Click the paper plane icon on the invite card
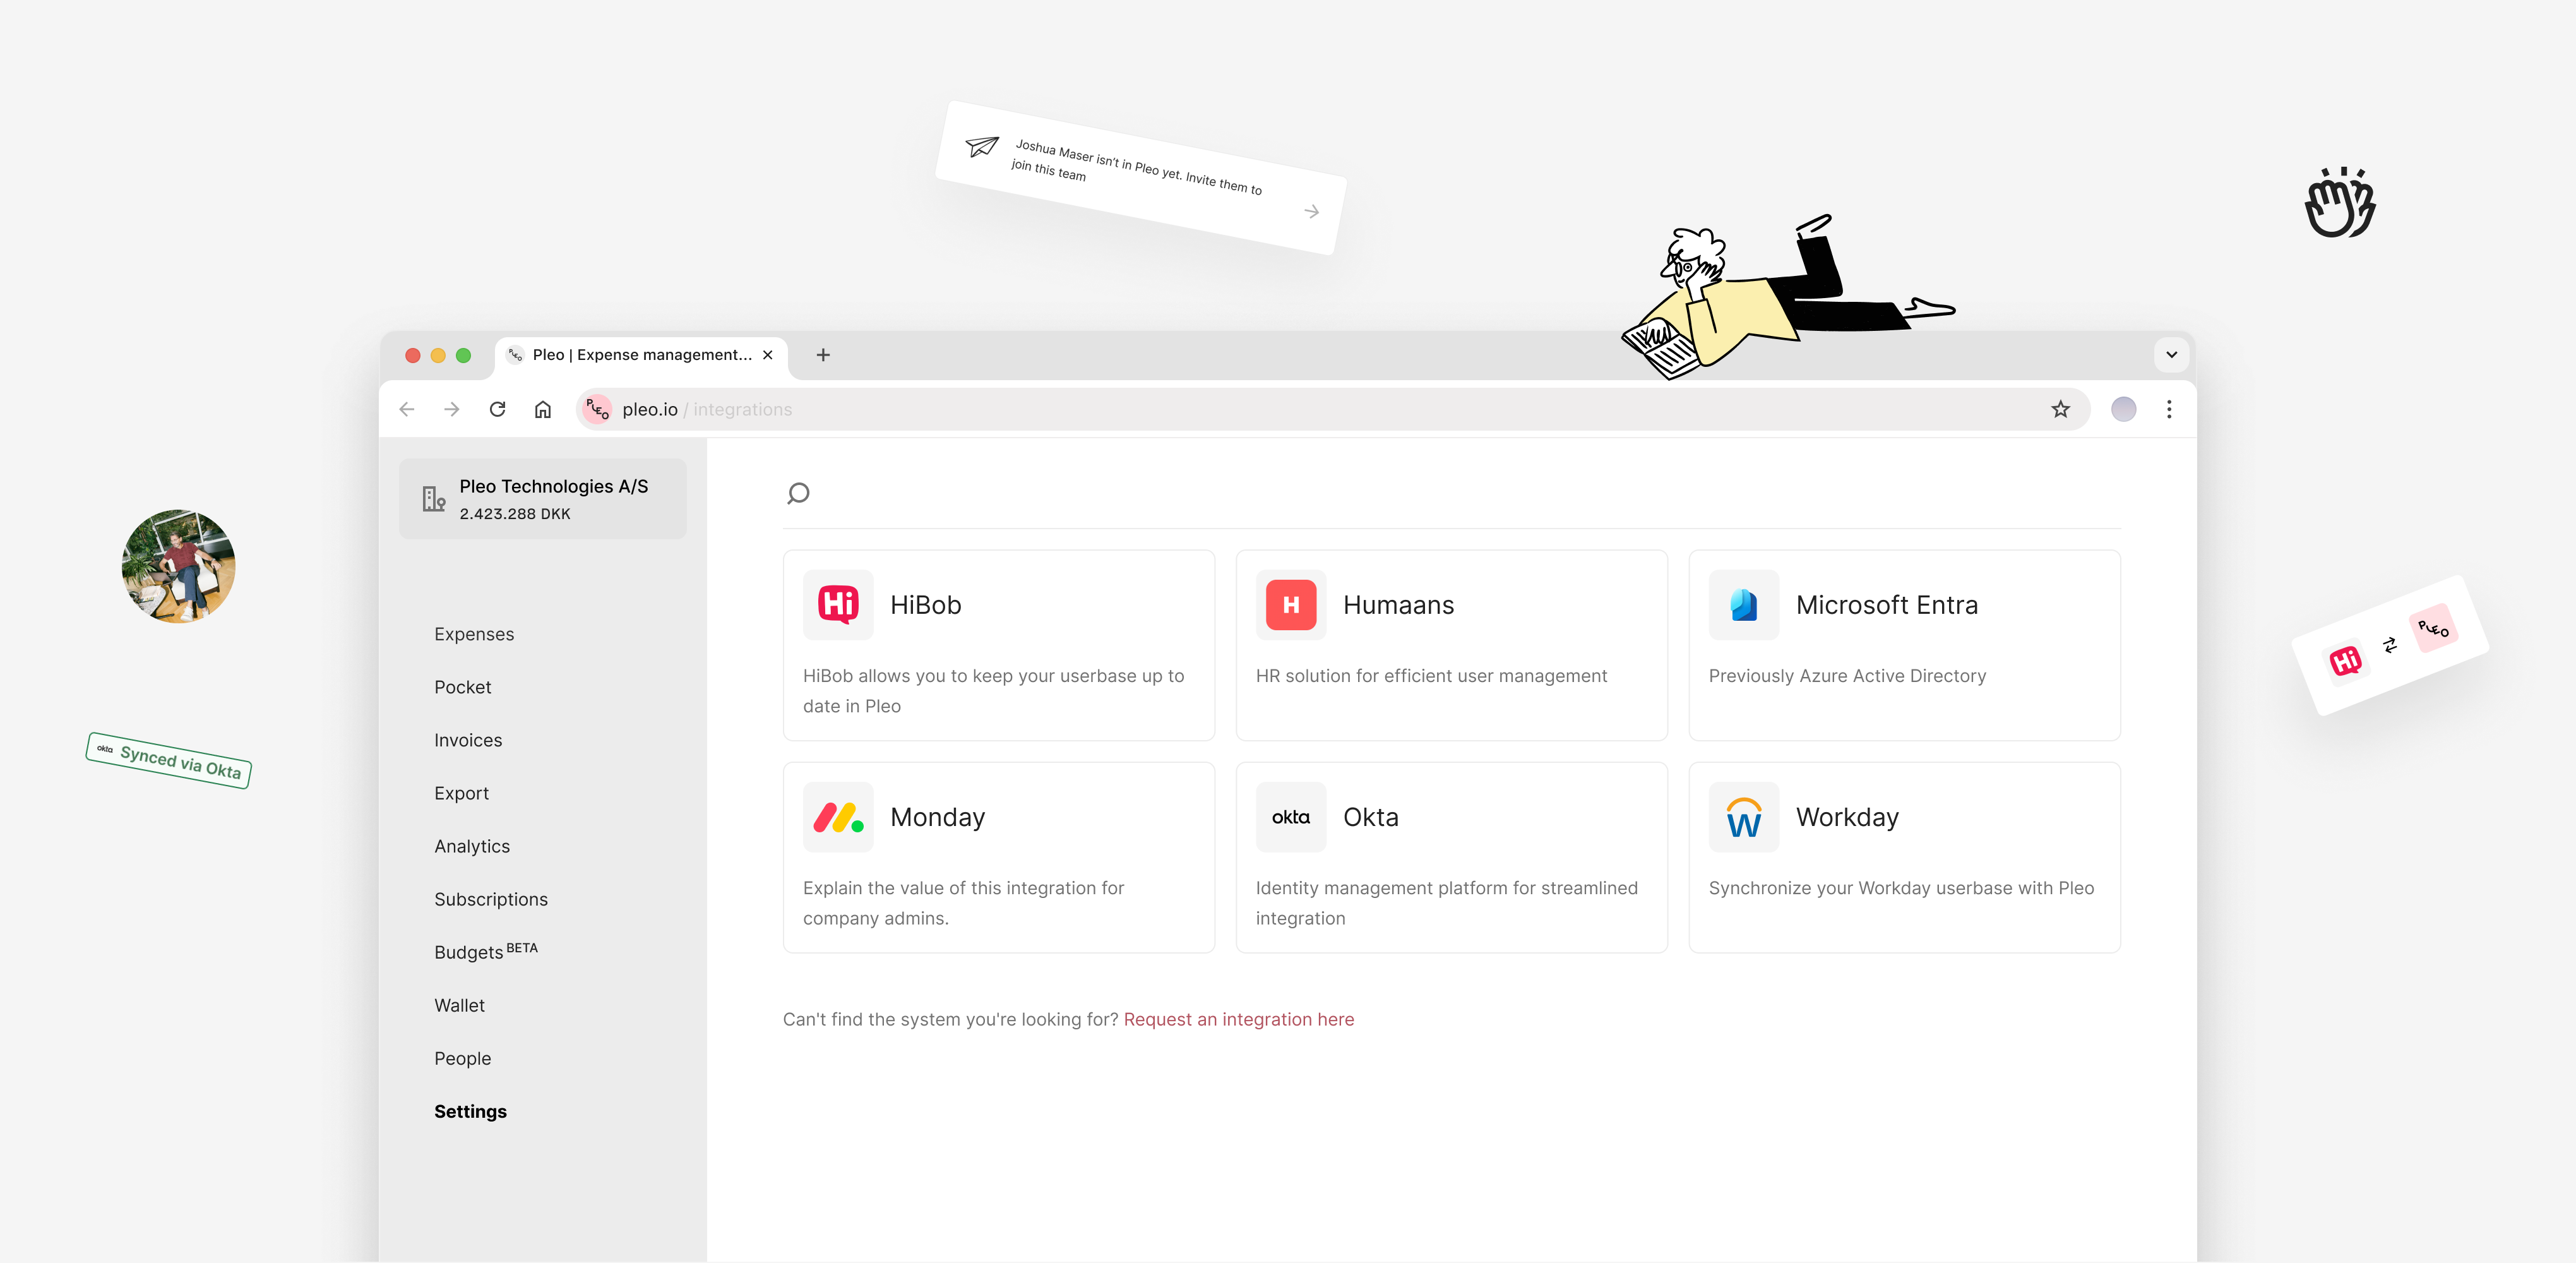Screen dimensions: 2576x1263 [x=982, y=147]
